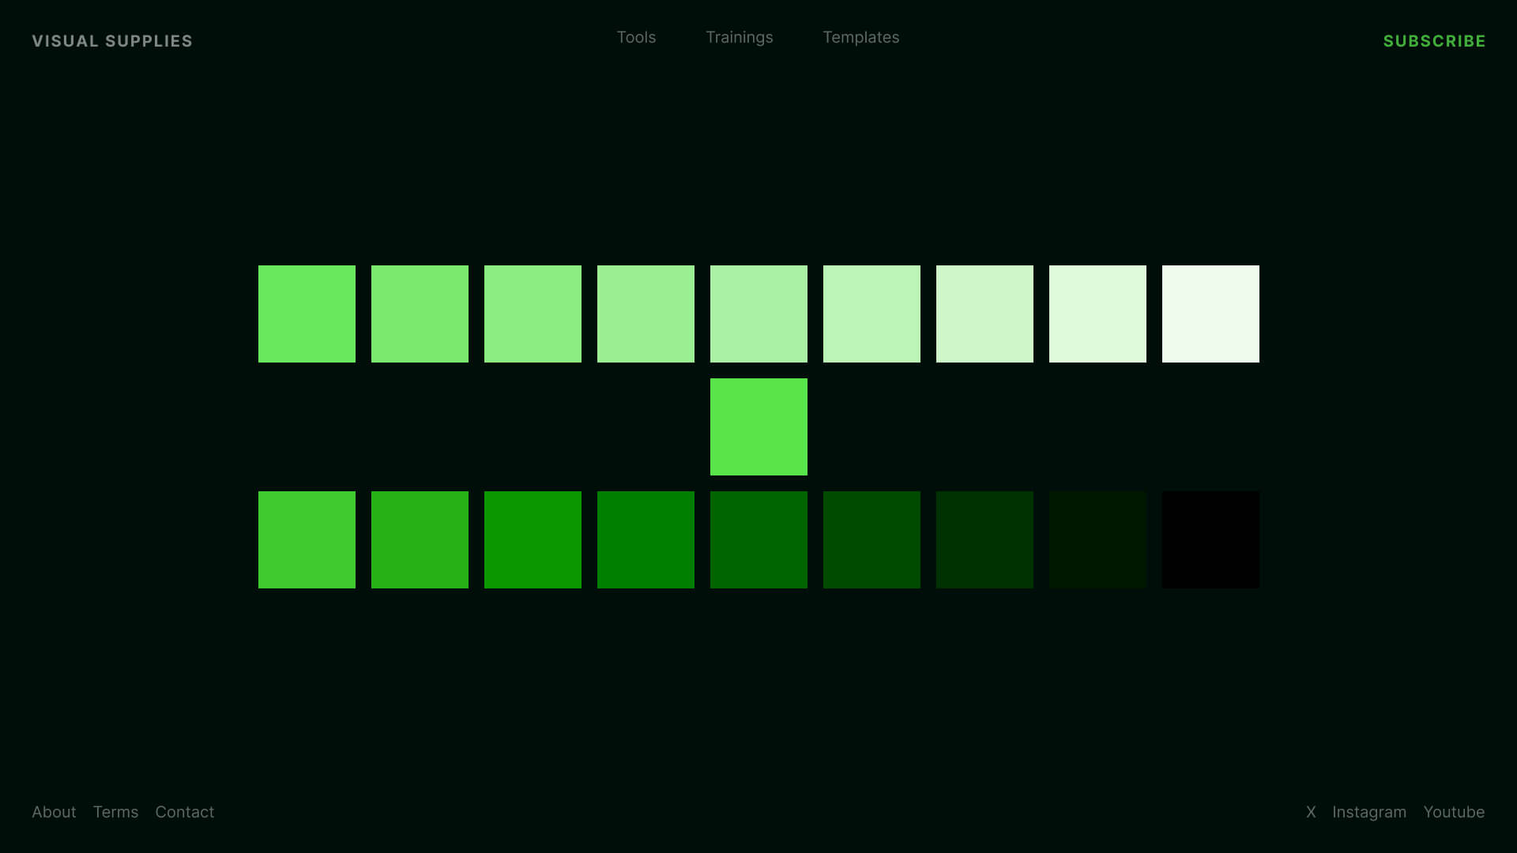
Task: Click the first bottom-row shade swatch
Action: 307,539
